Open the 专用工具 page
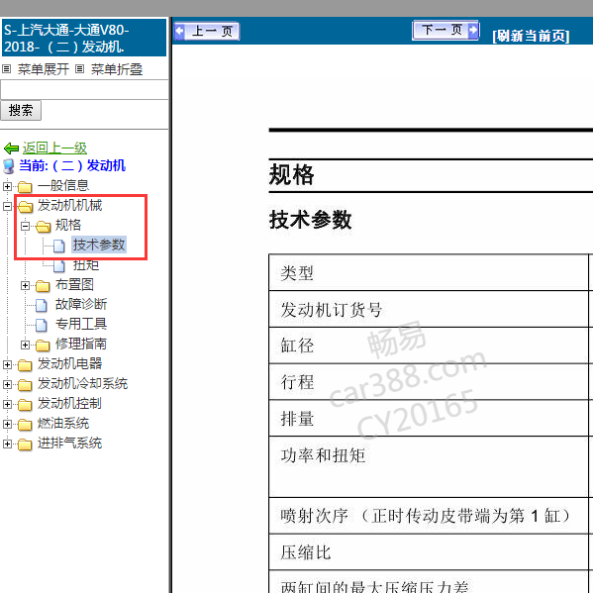The image size is (593, 593). [x=81, y=324]
